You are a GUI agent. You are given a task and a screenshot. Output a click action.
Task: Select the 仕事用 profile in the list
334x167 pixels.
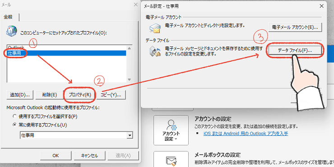pos(67,53)
